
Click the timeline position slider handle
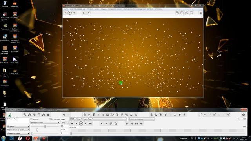click(x=71, y=134)
